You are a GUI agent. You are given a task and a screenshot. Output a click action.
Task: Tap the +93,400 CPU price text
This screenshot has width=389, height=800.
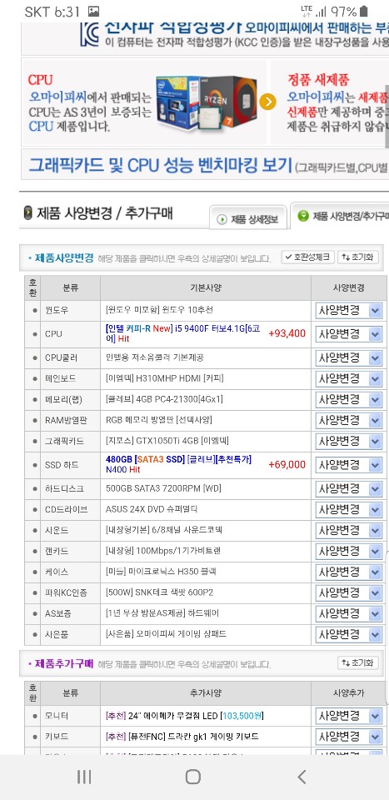[x=287, y=333]
